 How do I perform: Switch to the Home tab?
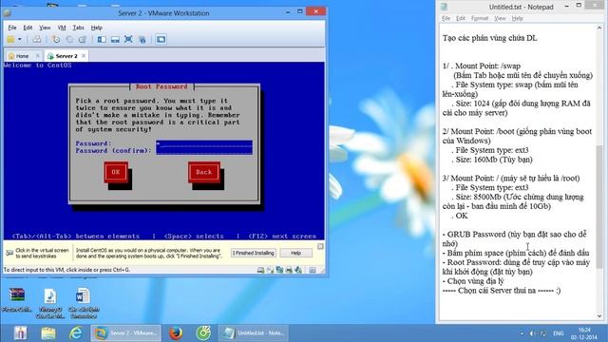coord(22,56)
